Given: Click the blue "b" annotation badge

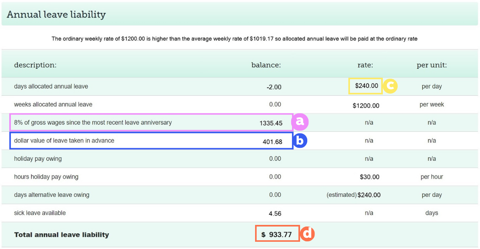Looking at the screenshot, I should point(300,141).
